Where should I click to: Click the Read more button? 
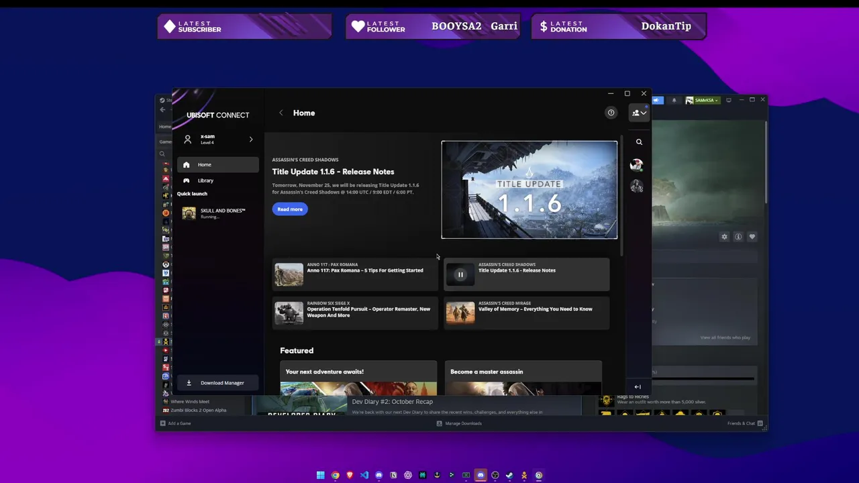coord(290,209)
